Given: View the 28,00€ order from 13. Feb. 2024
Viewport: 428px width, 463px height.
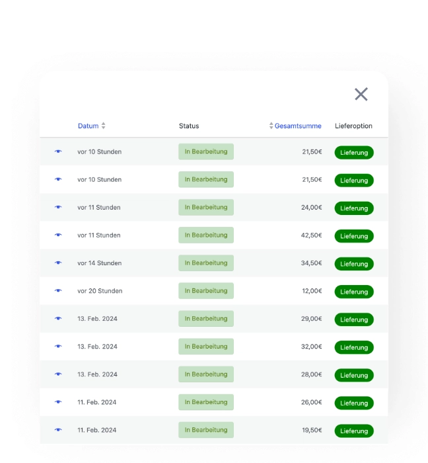Looking at the screenshot, I should [58, 374].
